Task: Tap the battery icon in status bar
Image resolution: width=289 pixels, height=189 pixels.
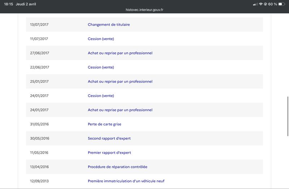Action: [x=282, y=4]
